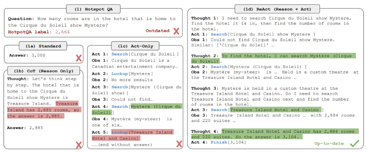Select the (1b) CoT (Reason Only) header
367x153 pixels.
coord(44,71)
